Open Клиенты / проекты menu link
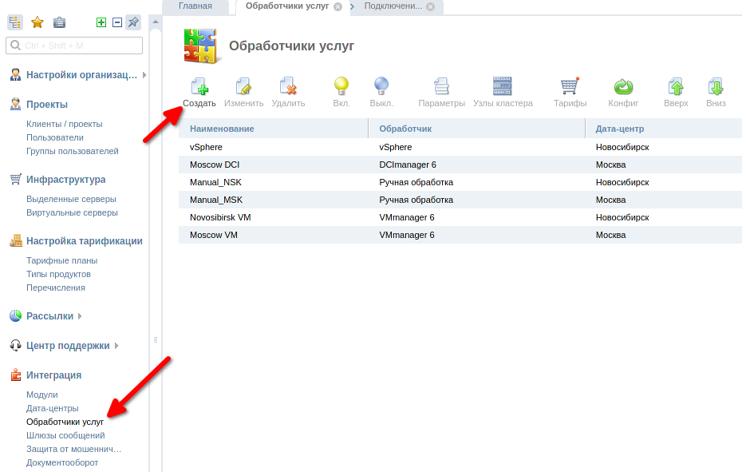Image resolution: width=742 pixels, height=472 pixels. [x=65, y=124]
